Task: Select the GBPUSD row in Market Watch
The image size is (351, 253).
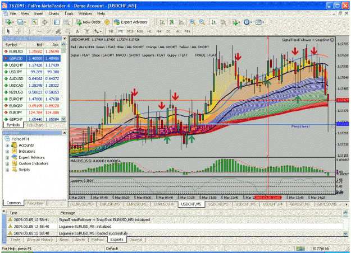Action: [31, 58]
